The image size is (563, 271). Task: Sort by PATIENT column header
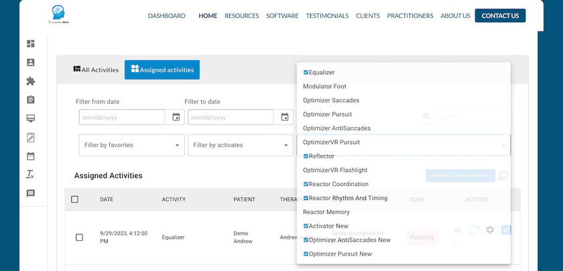[x=244, y=199]
